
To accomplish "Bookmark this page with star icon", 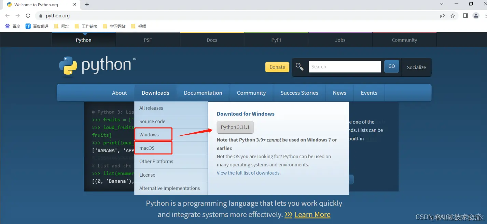I will 453,16.
